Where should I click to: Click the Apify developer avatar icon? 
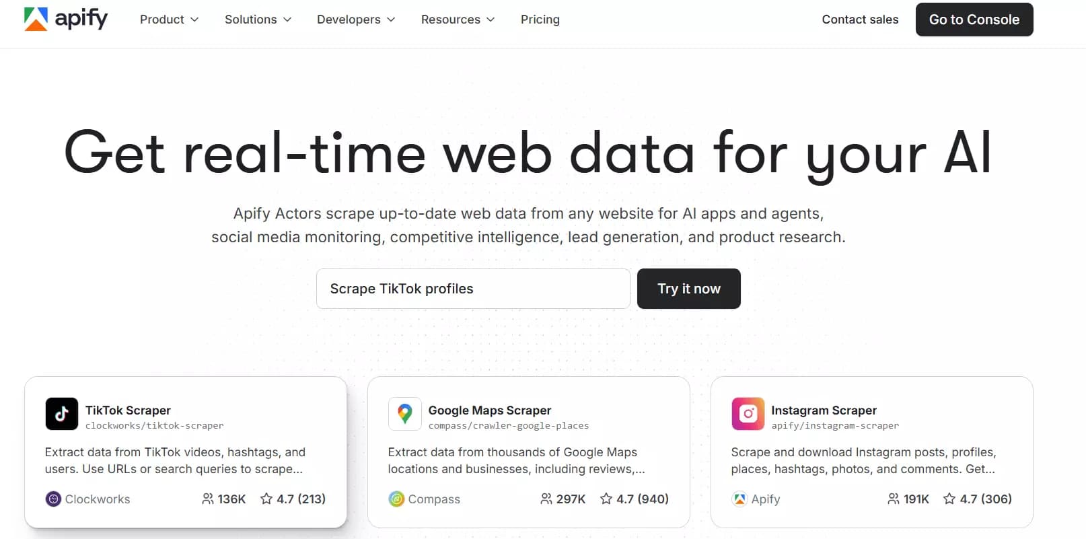[739, 499]
